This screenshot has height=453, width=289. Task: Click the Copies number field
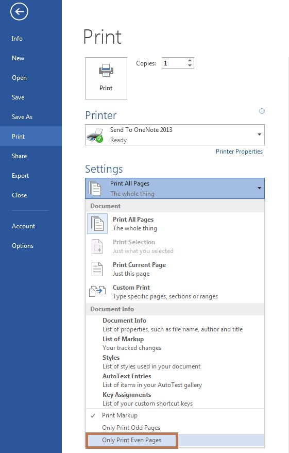tap(174, 63)
